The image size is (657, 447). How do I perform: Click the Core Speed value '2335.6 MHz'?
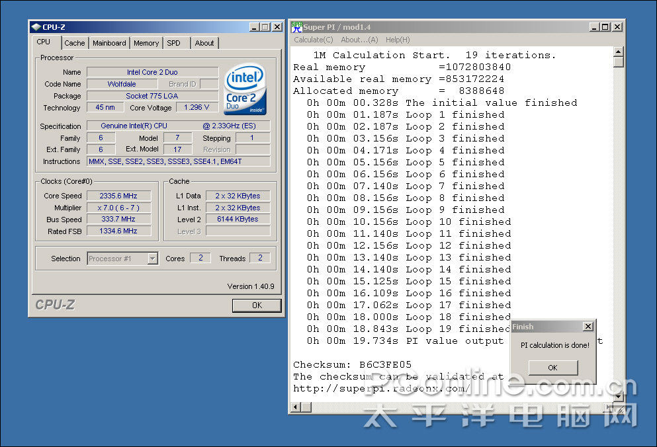(118, 196)
